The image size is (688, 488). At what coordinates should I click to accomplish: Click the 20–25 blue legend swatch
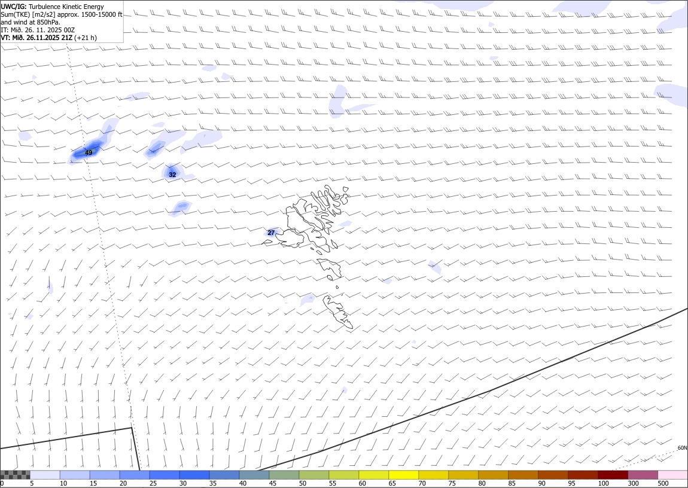click(135, 475)
